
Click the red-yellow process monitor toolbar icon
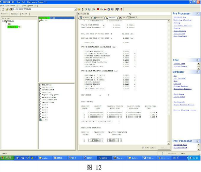point(105,9)
